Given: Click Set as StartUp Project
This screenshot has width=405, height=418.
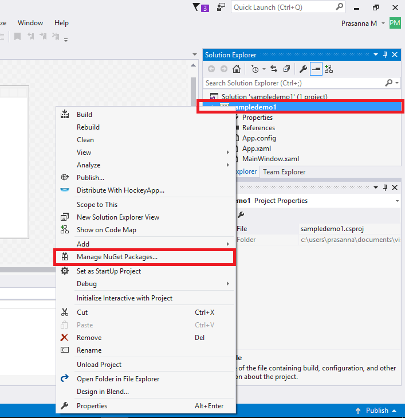Looking at the screenshot, I should (x=146, y=271).
